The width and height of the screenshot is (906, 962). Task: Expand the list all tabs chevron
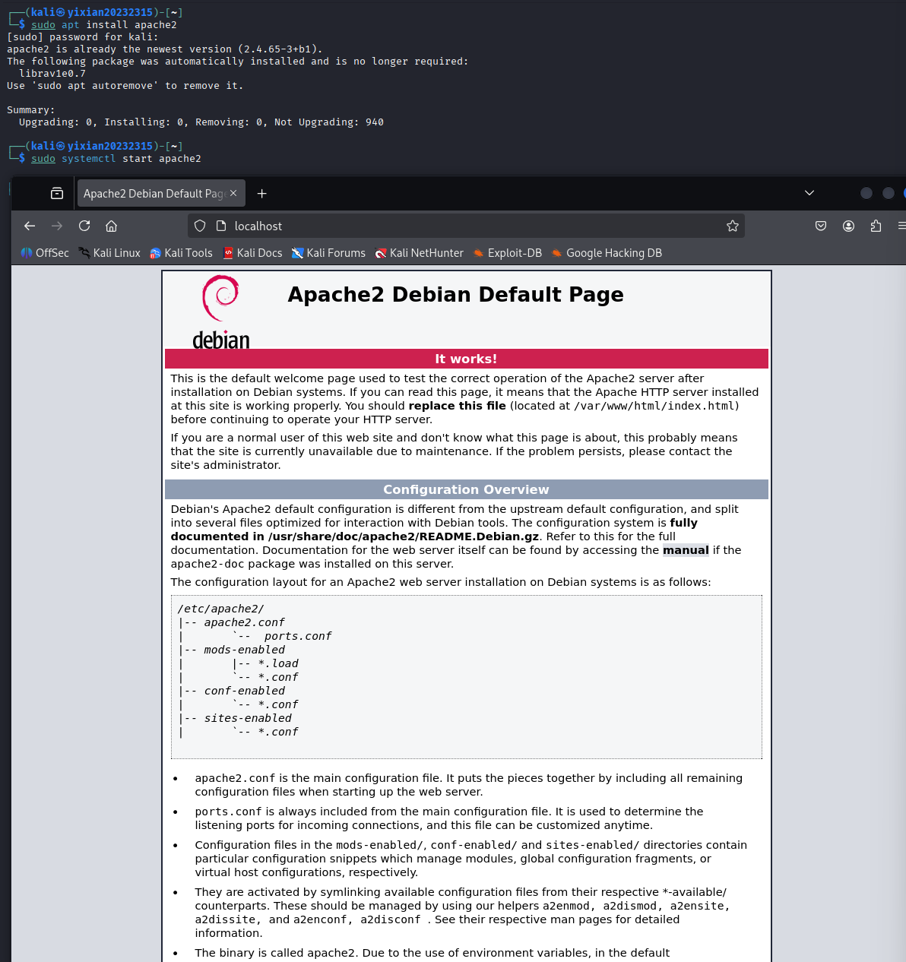click(809, 193)
